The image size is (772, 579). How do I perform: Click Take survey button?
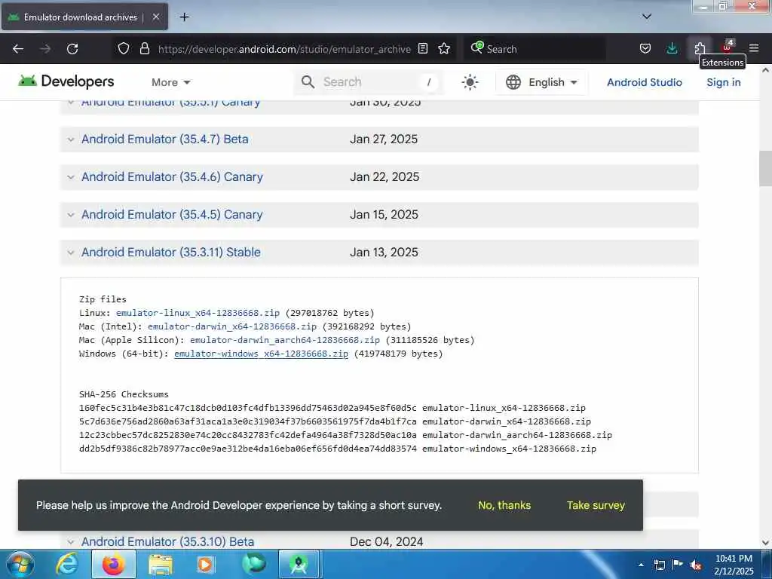(x=596, y=505)
